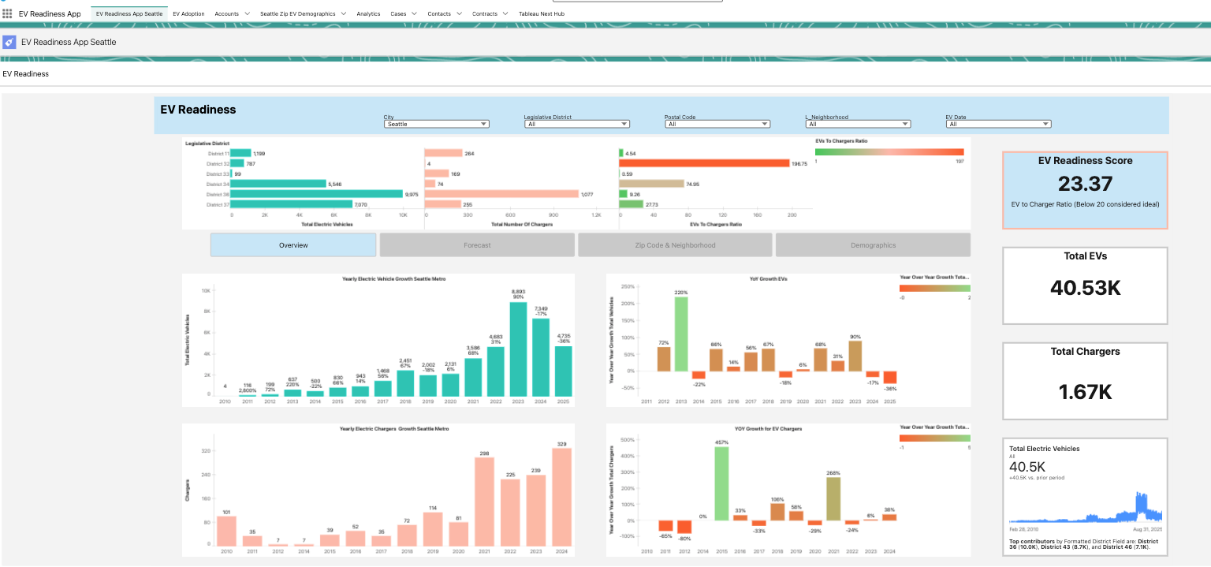1211x567 pixels.
Task: Click the Yearly Electric Chargers Growth Seattle Metro title
Action: coord(394,428)
